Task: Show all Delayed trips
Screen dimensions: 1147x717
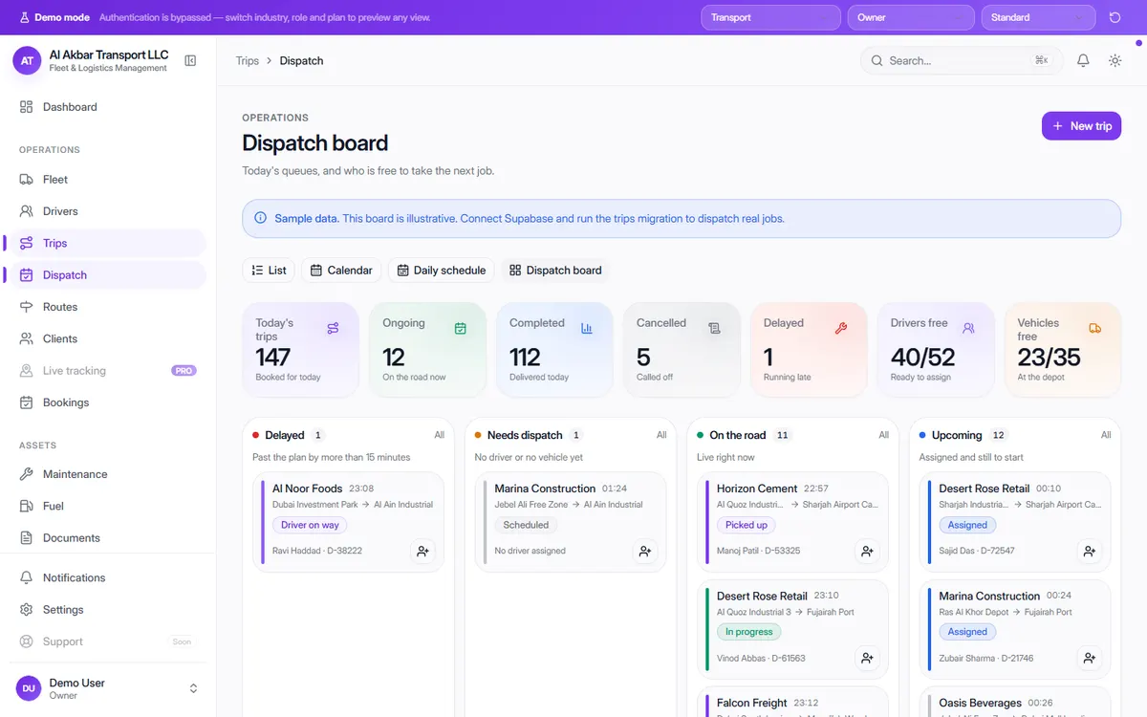Action: 440,435
